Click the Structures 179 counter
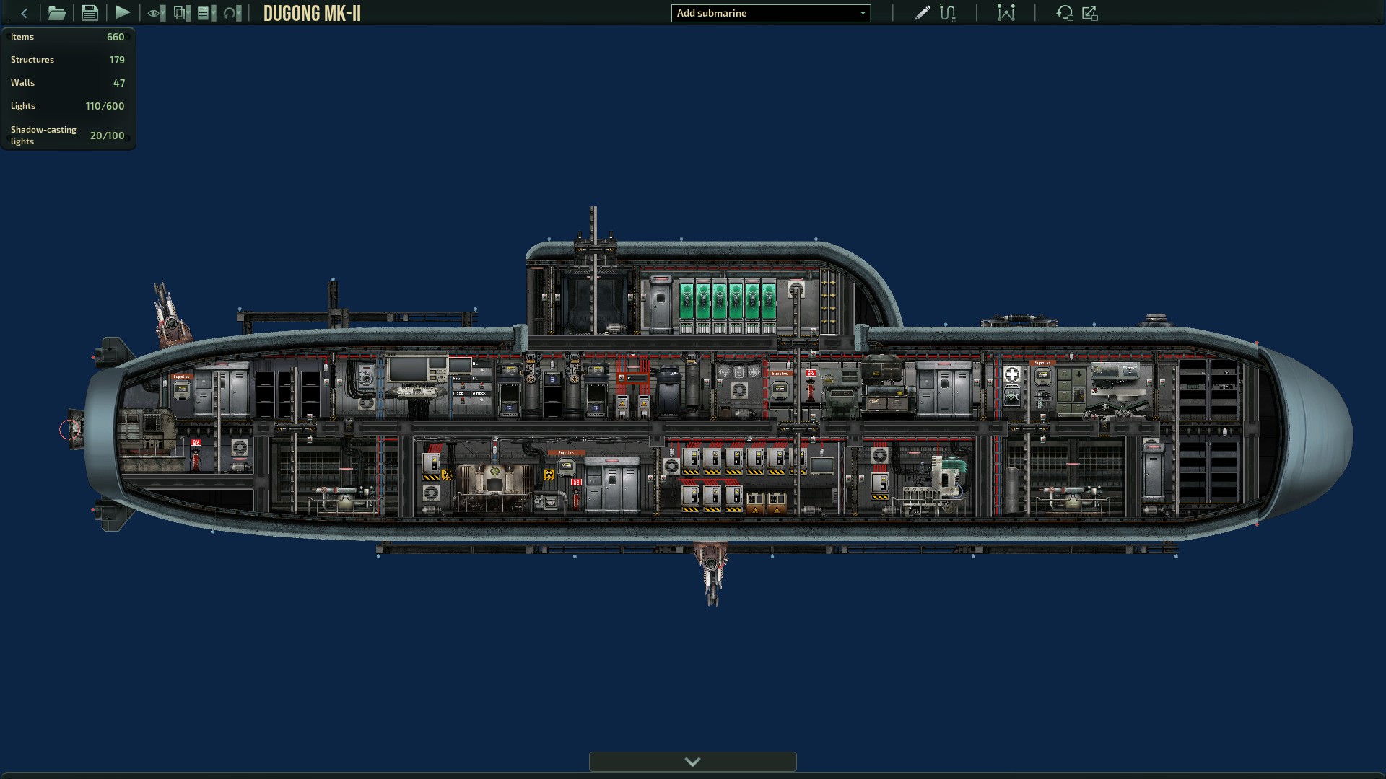The image size is (1386, 779). pos(68,60)
